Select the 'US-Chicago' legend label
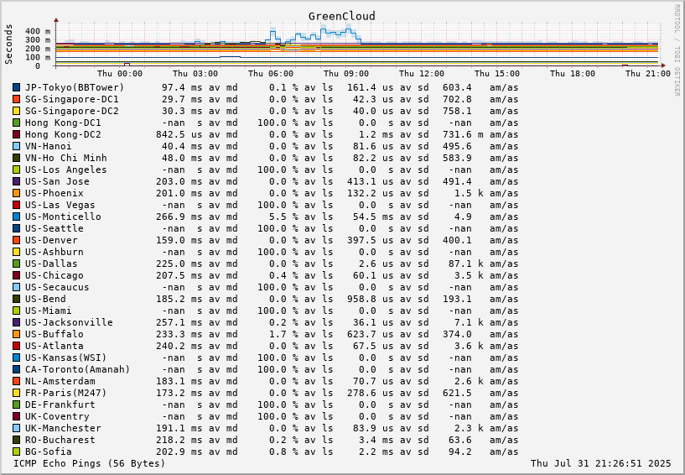Screen dimensions: 685x475 [x=54, y=275]
